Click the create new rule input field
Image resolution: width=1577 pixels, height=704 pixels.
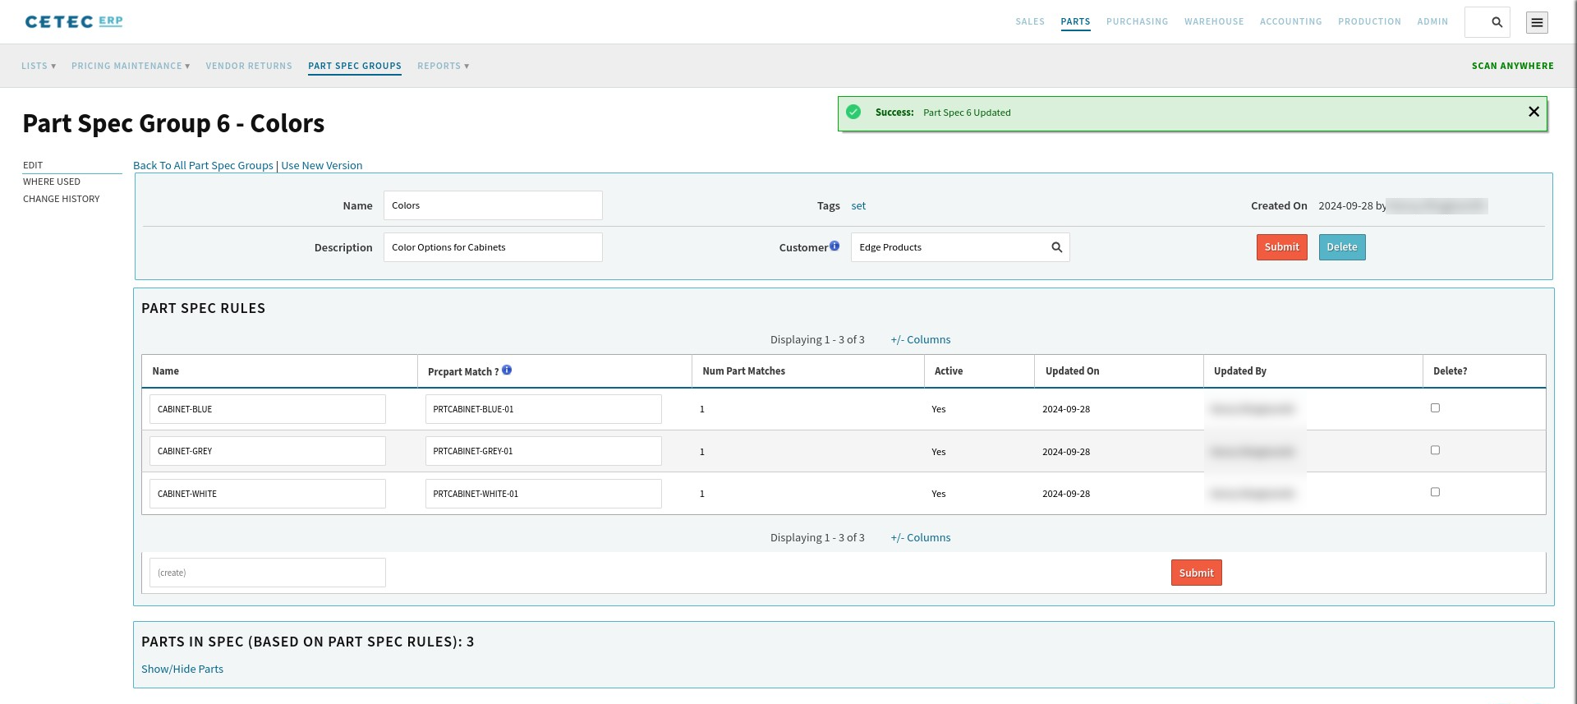268,573
